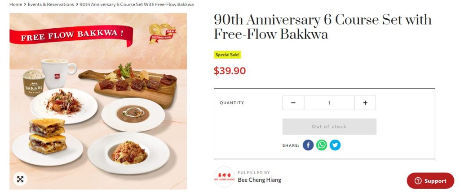Image resolution: width=460 pixels, height=192 pixels.
Task: Increase quantity with the plus button
Action: point(365,103)
